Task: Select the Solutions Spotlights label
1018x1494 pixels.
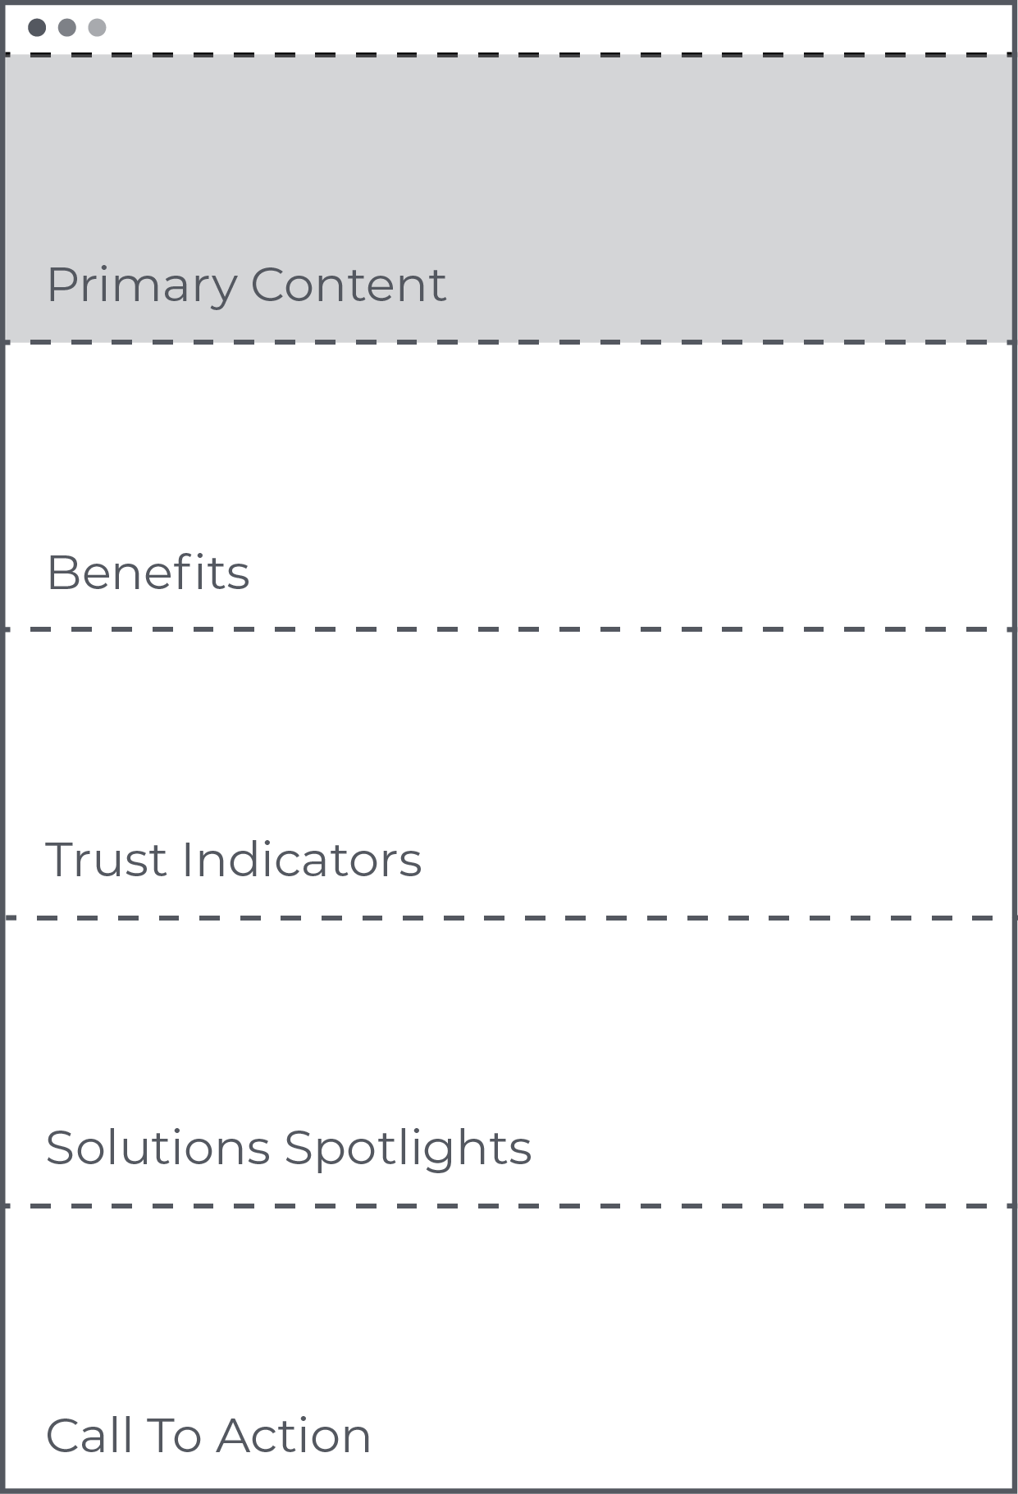Action: (289, 1148)
